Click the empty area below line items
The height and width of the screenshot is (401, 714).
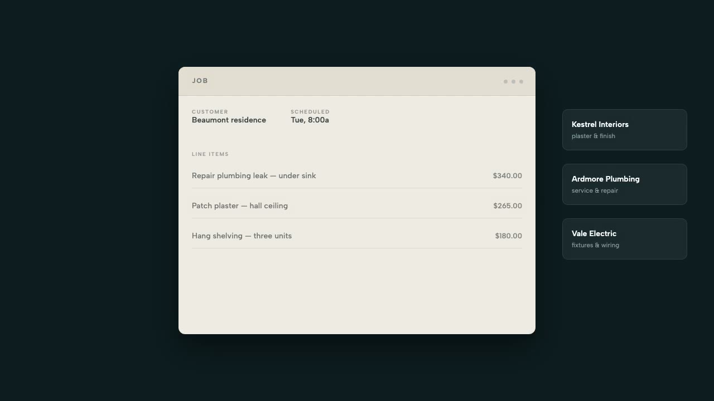click(x=357, y=291)
